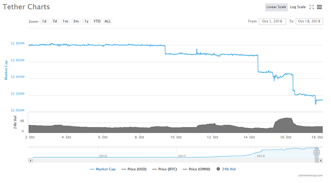Click 2017 marker in the navigator

[182, 156]
